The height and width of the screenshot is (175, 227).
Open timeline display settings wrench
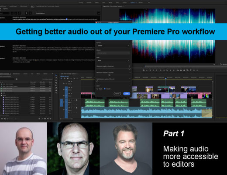pos(74,78)
